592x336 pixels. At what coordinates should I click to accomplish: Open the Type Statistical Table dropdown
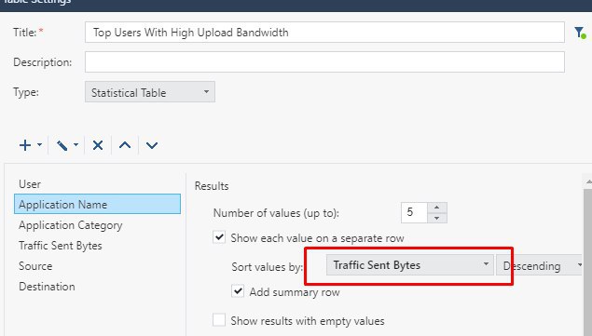150,92
